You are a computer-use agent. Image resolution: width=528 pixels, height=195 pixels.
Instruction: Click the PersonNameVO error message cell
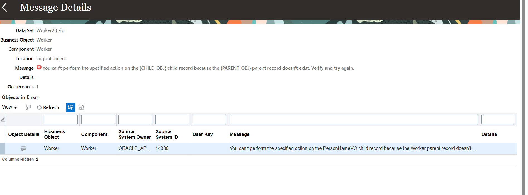pyautogui.click(x=353, y=148)
